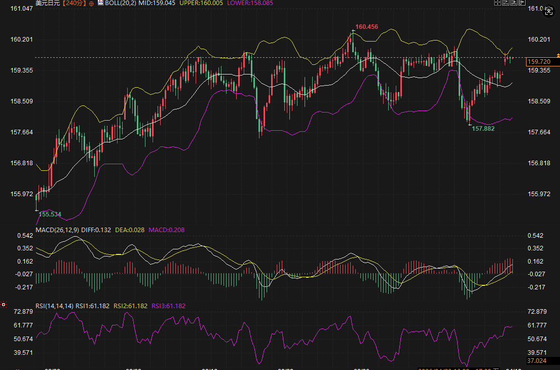Click the orange circle icon beside 240分
560x370 pixels.
91,4
